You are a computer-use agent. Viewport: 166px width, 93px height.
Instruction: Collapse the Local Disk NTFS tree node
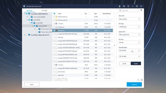click(25, 14)
